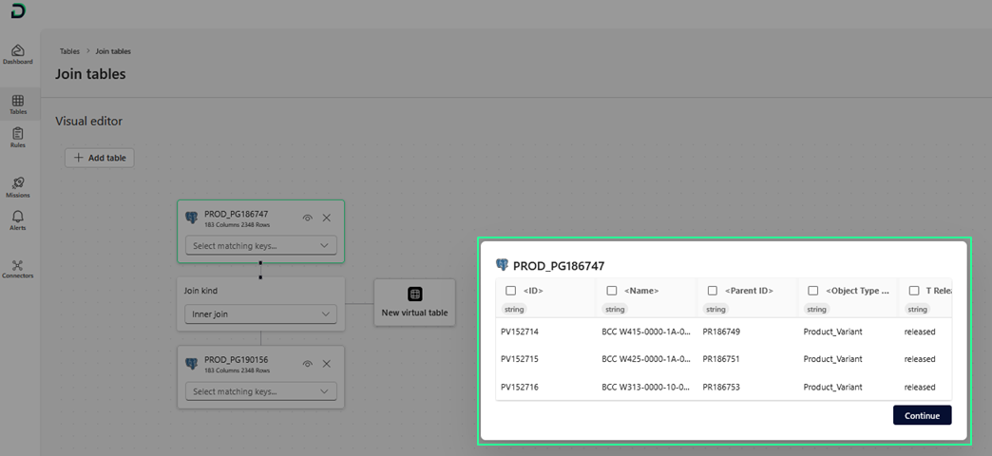Select cell PR186751
This screenshot has width=992, height=456.
[x=721, y=358]
